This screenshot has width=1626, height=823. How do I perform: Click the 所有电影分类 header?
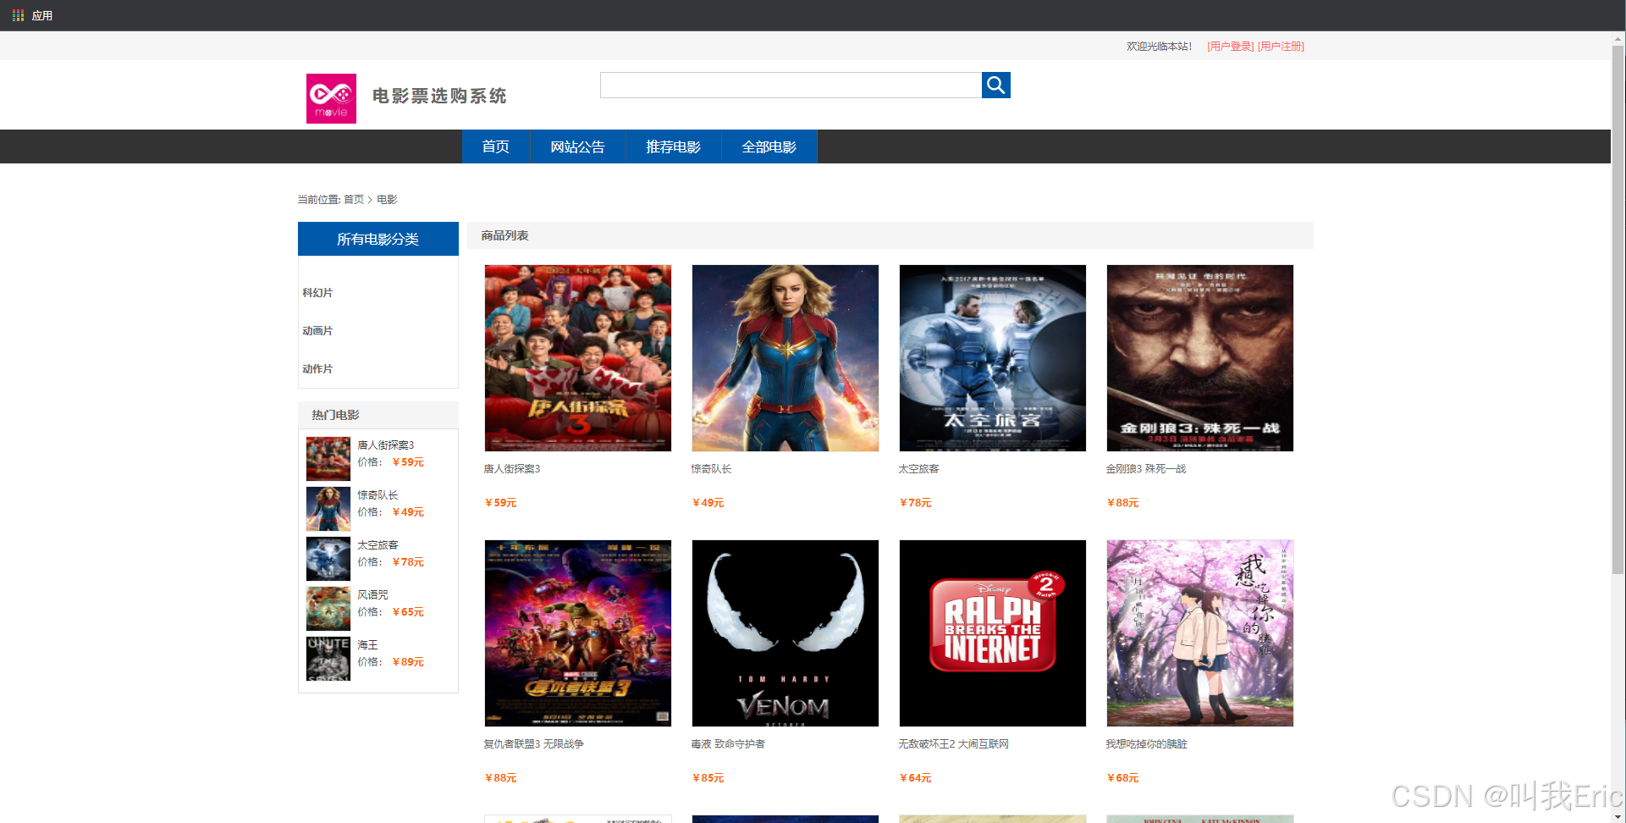[x=378, y=239]
